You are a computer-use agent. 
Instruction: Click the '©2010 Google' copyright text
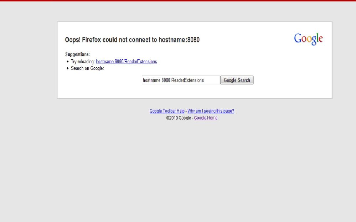click(179, 118)
